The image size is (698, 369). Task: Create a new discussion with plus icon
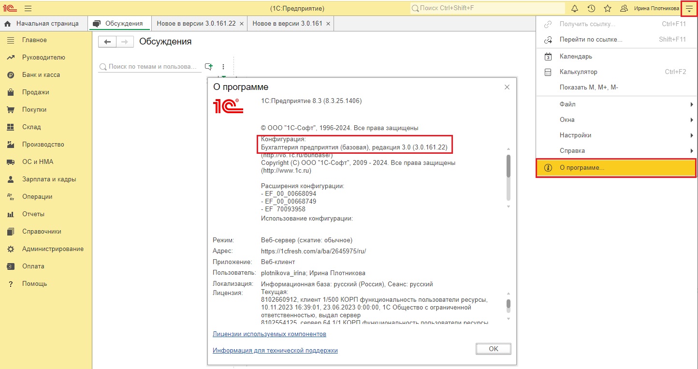coord(209,67)
